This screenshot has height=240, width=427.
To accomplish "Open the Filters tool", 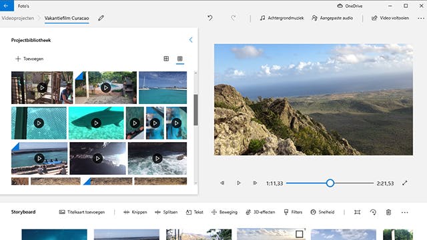I will coord(293,212).
